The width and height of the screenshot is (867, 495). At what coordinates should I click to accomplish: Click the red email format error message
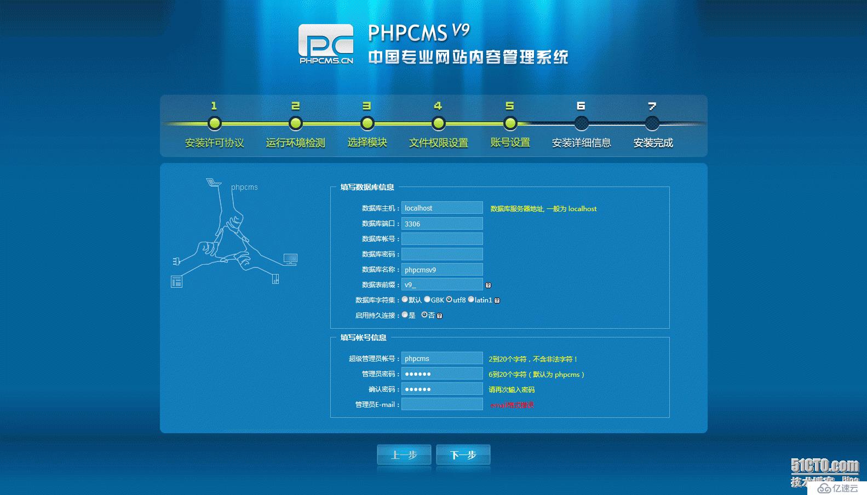tap(512, 405)
